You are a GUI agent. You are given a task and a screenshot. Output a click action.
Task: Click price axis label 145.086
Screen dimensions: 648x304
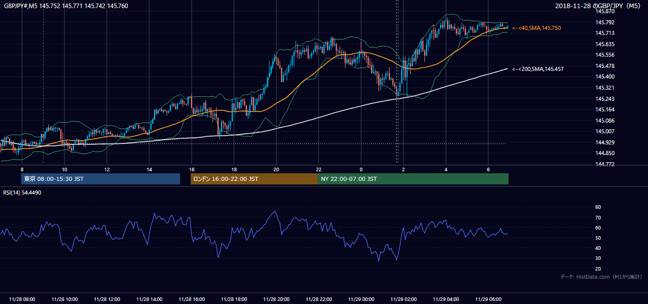[x=604, y=121]
